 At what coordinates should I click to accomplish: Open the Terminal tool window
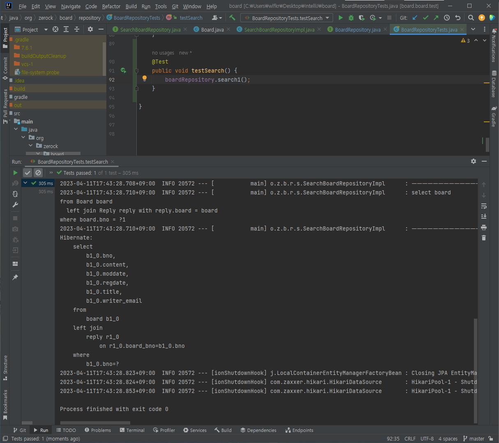point(132,430)
